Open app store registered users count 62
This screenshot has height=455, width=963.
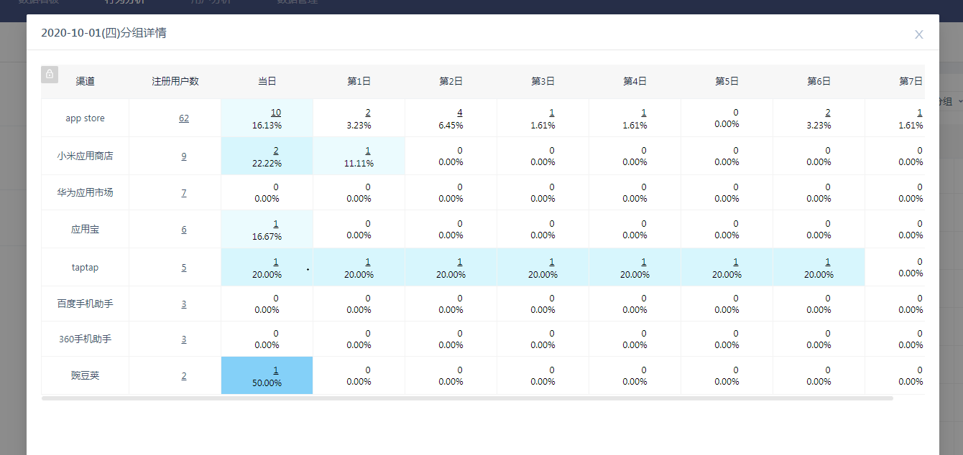pos(184,118)
